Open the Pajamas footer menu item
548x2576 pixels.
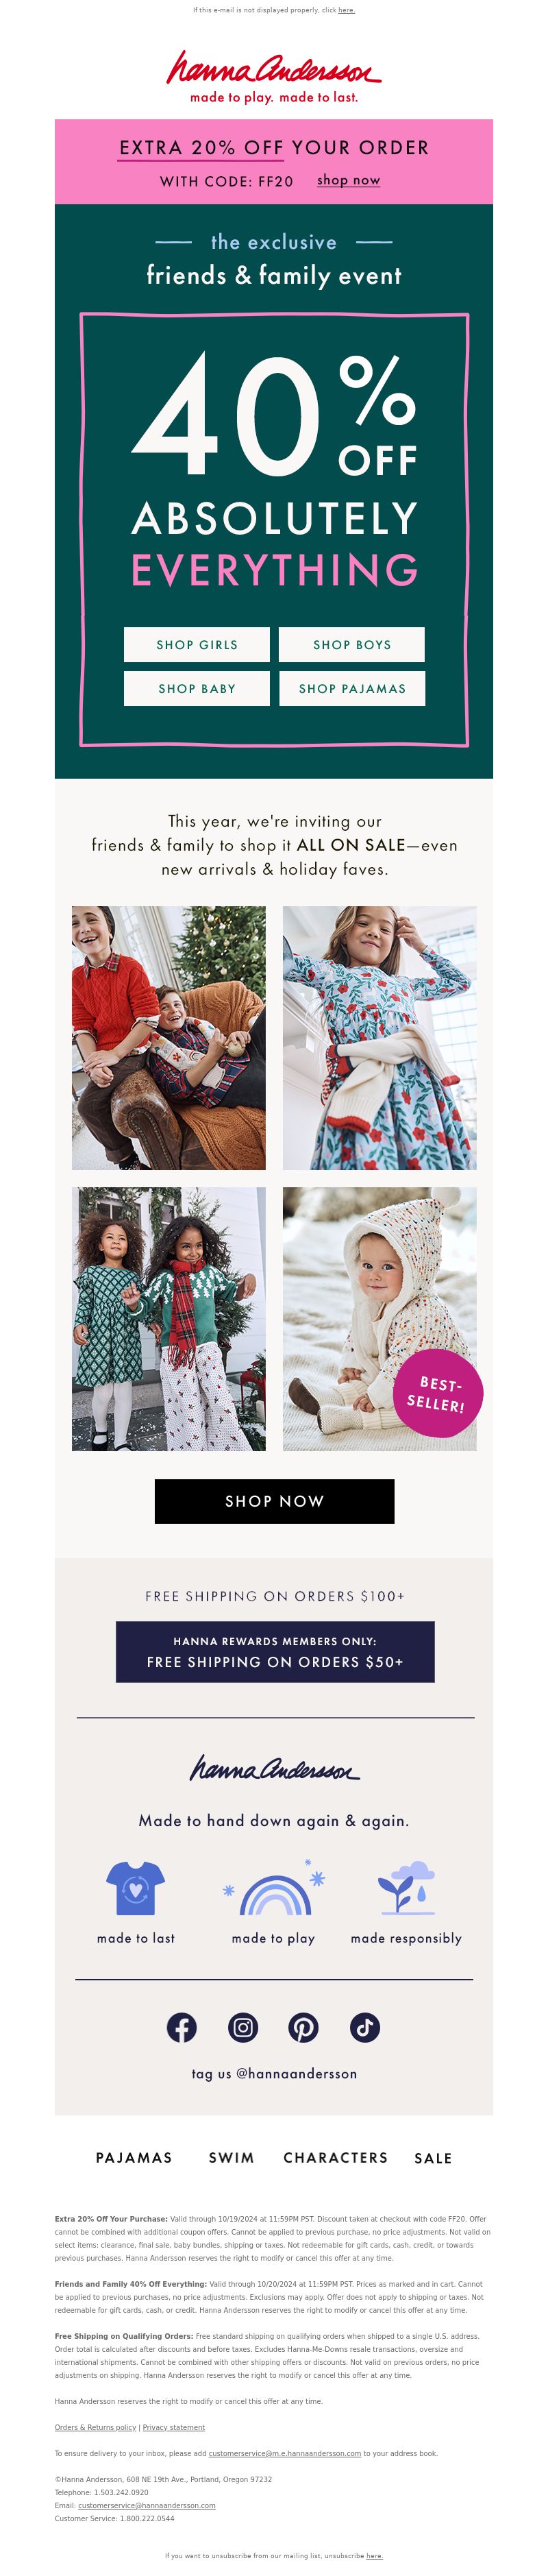[134, 2157]
